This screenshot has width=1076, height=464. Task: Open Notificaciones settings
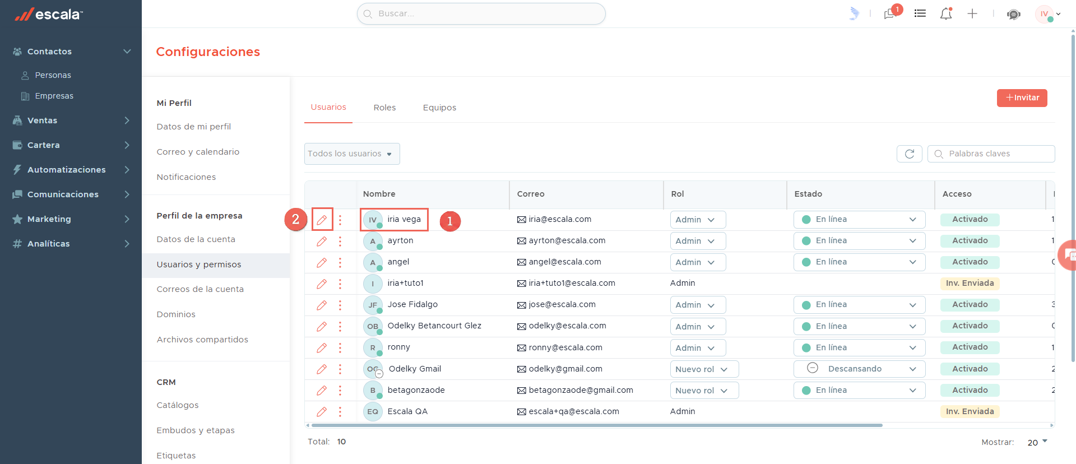pos(186,177)
